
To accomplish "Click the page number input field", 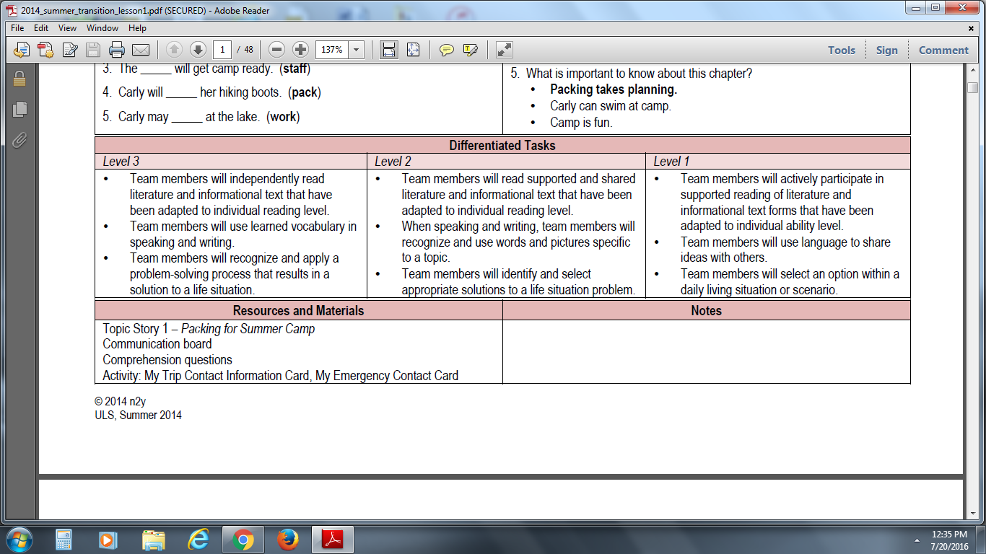I will pos(222,50).
